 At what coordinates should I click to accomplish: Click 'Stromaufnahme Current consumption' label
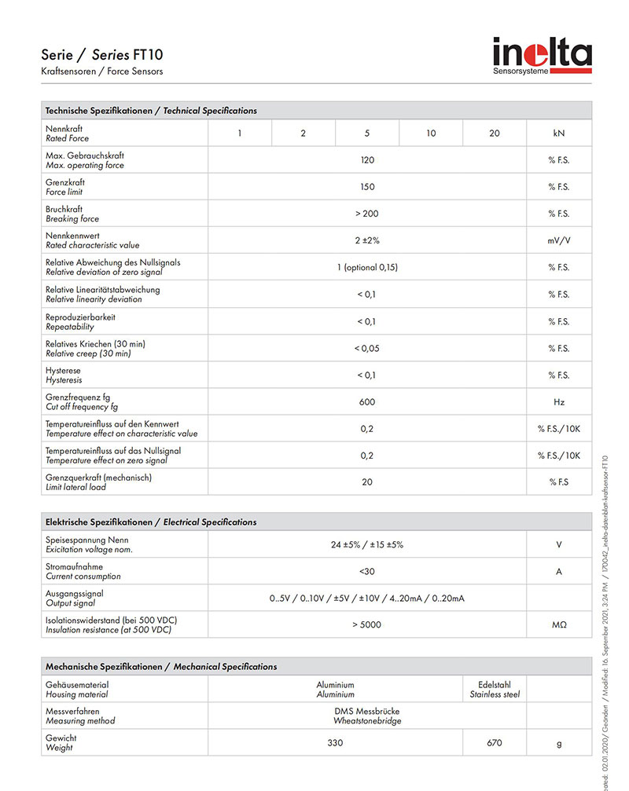point(83,572)
